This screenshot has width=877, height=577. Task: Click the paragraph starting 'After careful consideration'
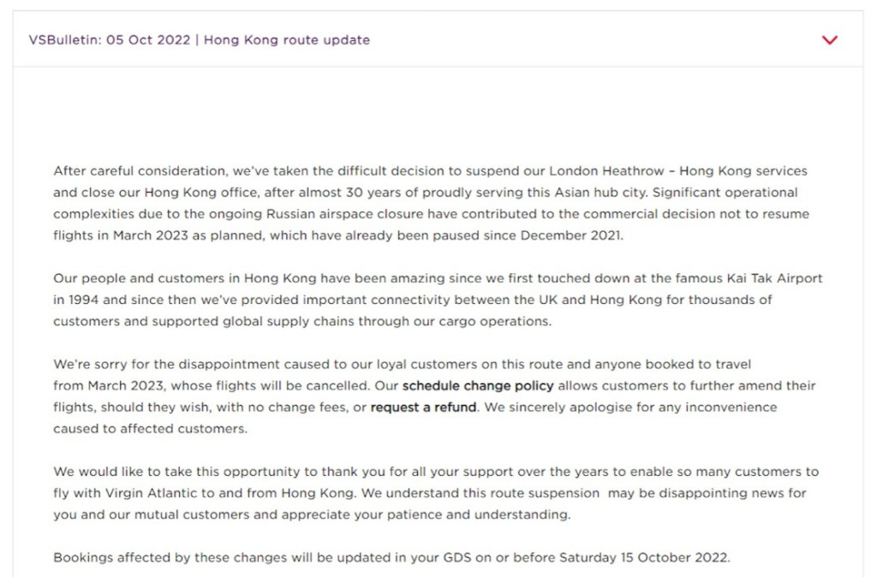point(428,203)
